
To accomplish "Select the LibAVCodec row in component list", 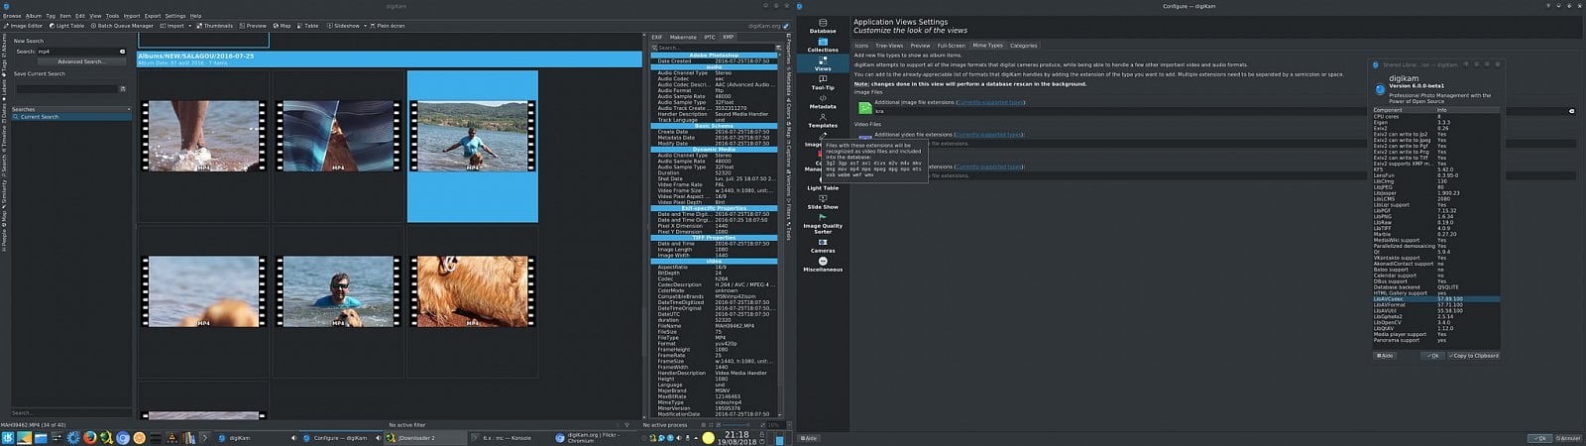I will (x=1435, y=298).
